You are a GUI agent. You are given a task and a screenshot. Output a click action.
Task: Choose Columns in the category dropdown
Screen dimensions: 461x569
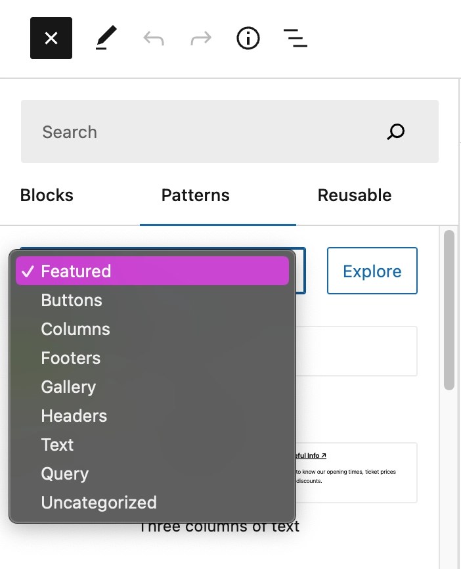(152, 329)
